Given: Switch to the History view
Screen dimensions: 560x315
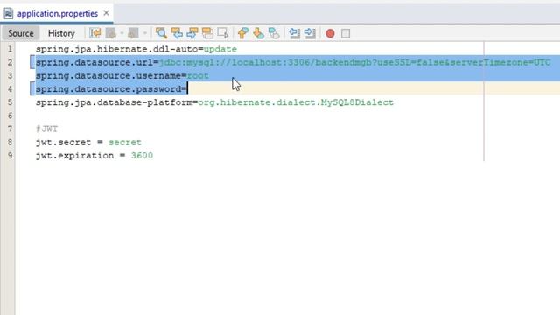Looking at the screenshot, I should [x=61, y=33].
